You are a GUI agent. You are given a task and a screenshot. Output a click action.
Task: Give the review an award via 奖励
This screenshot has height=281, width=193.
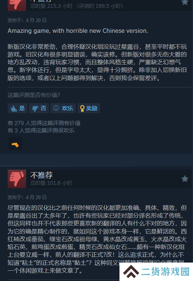click(89, 108)
